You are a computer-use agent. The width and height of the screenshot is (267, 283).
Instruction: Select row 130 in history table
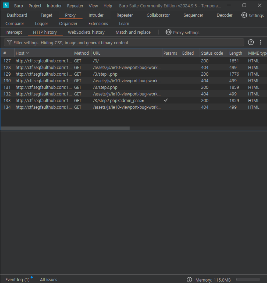[133, 81]
